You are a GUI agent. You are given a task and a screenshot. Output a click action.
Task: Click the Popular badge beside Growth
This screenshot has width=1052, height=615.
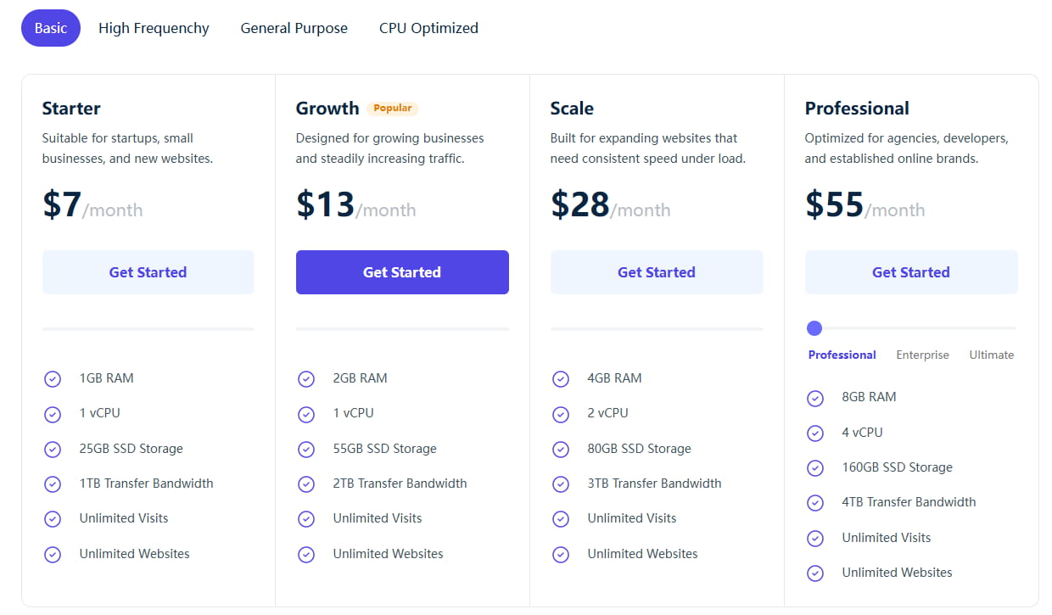pyautogui.click(x=393, y=109)
